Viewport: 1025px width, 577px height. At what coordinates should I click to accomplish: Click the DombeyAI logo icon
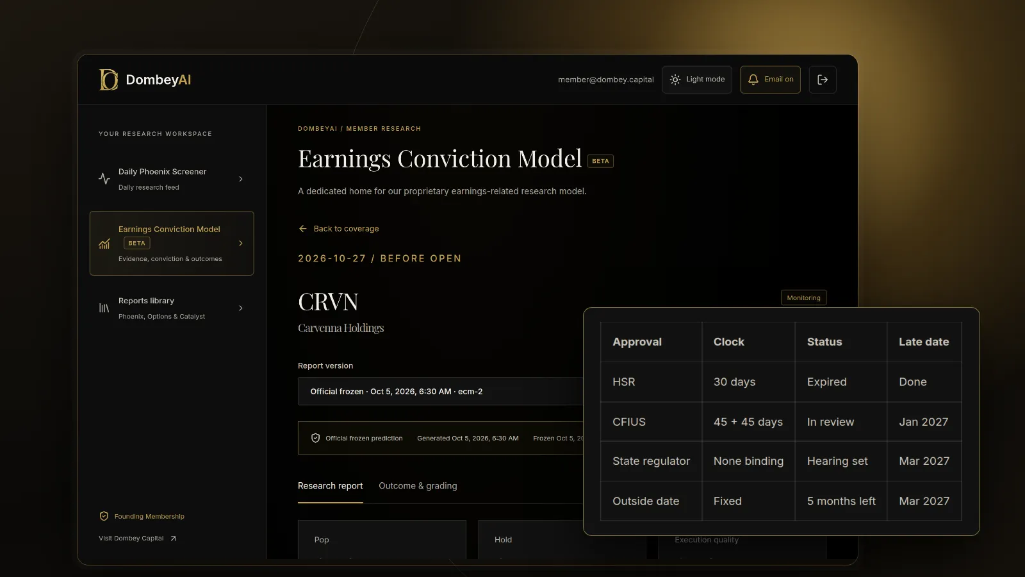108,79
